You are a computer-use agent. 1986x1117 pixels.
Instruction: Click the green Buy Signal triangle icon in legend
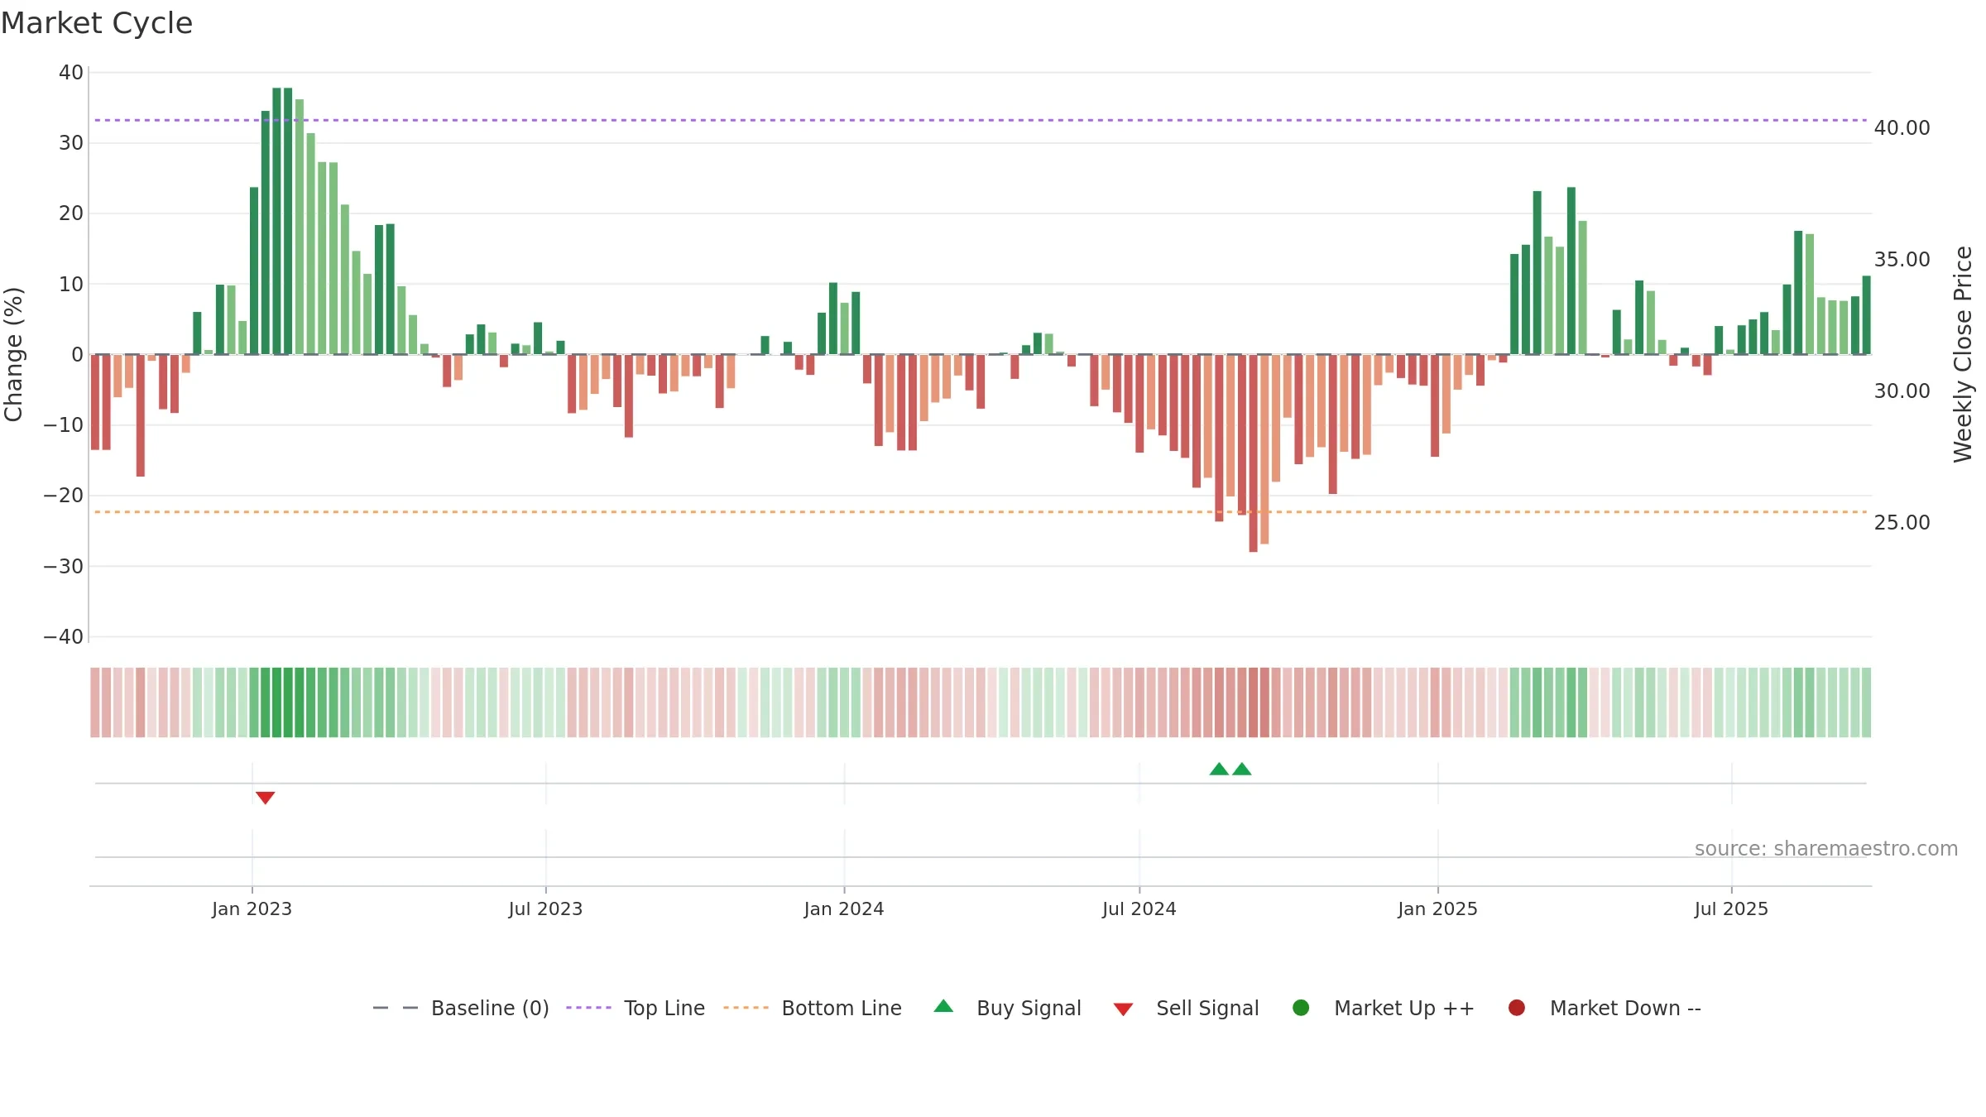pos(943,1006)
